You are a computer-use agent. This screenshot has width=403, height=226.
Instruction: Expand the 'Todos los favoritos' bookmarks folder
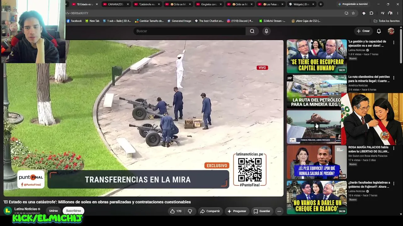pyautogui.click(x=387, y=21)
